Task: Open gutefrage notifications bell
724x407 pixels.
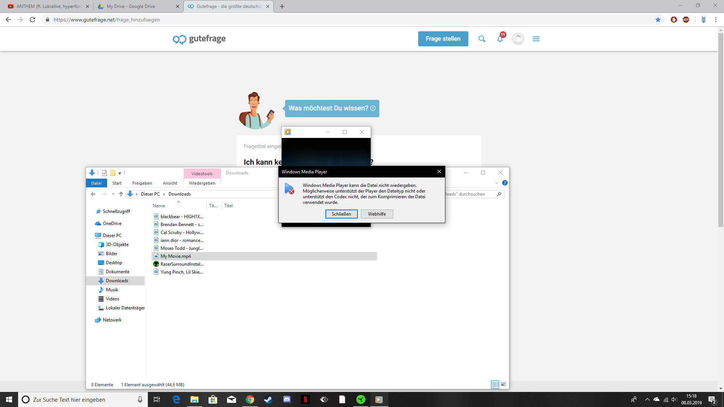Action: (500, 38)
